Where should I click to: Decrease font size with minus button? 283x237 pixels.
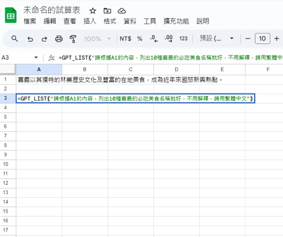click(248, 38)
